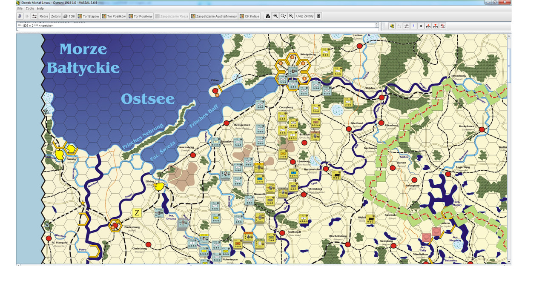Click the step forward through logfile icon
This screenshot has width=545, height=295.
click(27, 16)
